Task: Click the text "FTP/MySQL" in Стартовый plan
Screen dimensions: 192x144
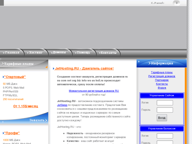Action: click(x=10, y=95)
